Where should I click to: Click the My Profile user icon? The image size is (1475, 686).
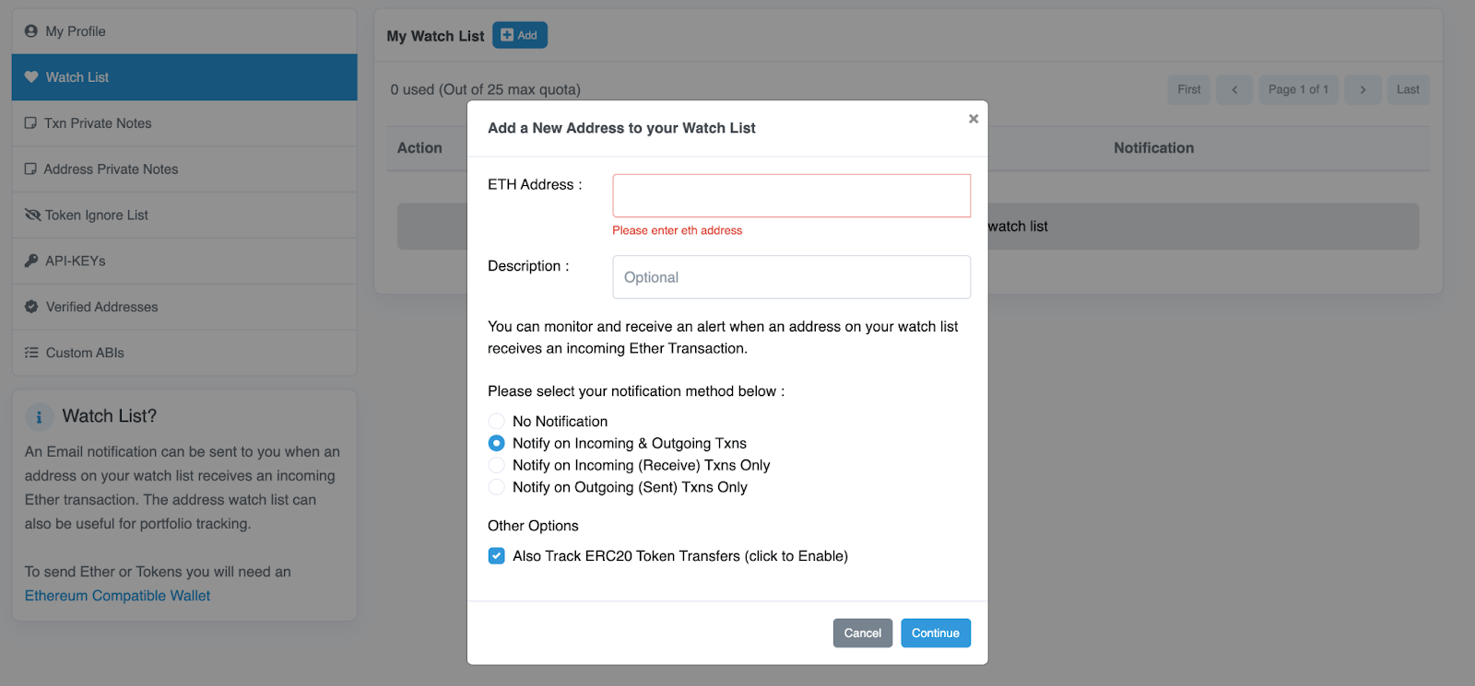pos(31,31)
